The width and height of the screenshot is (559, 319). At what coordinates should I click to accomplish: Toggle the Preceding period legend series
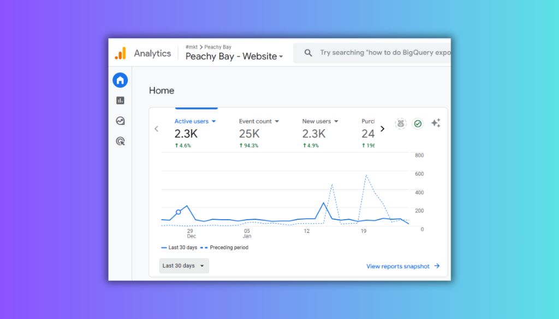point(224,248)
